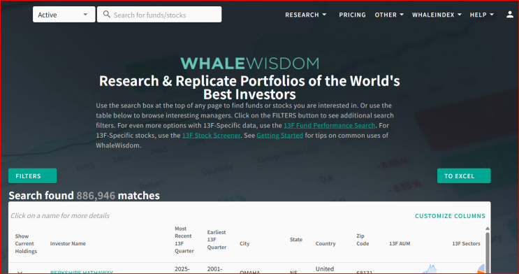Follow the Getting Started link
Image resolution: width=519 pixels, height=274 pixels.
279,136
